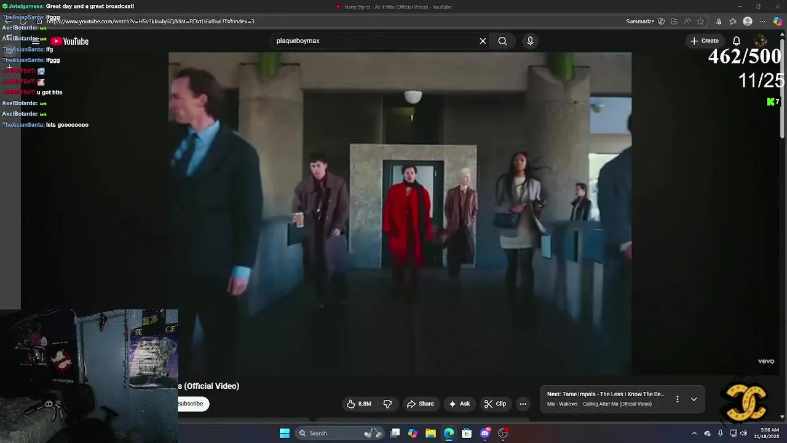Subscribe to the channel

(x=192, y=404)
